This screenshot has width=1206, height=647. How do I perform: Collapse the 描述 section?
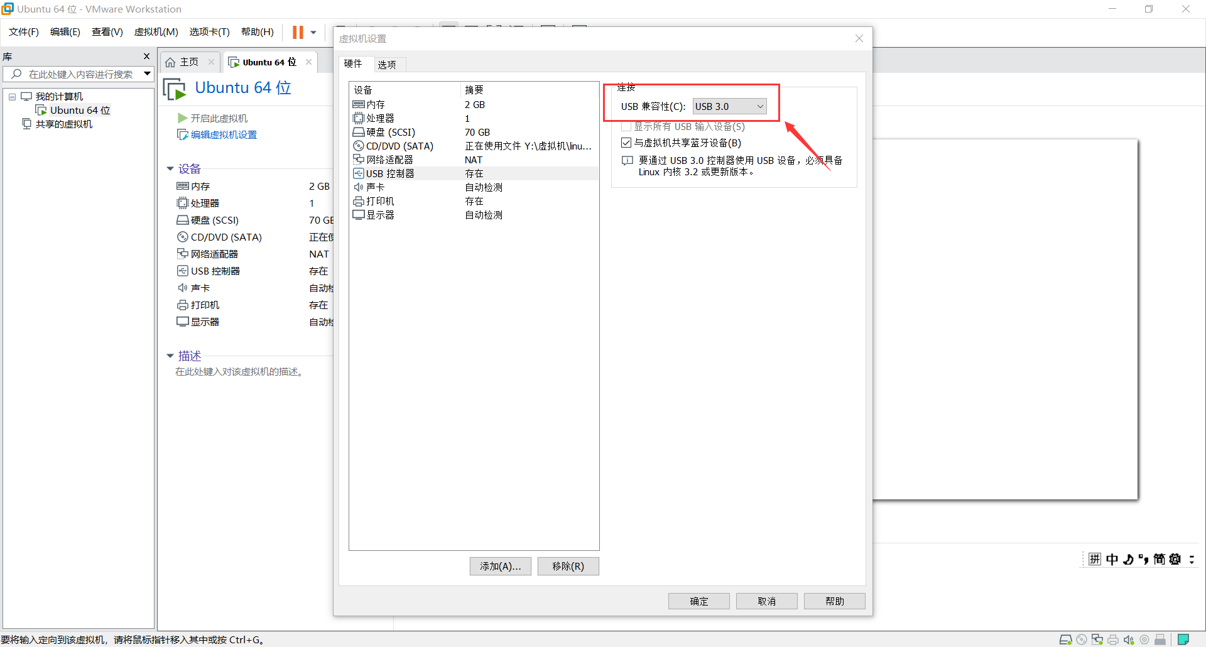click(x=170, y=355)
